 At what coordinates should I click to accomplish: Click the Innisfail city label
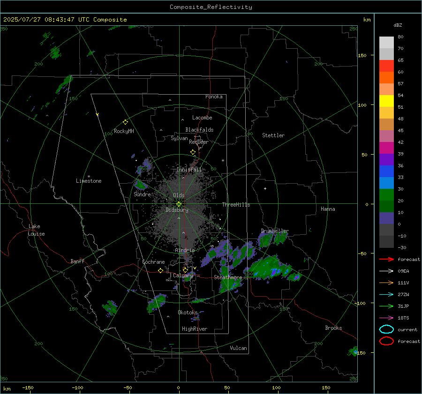coord(189,170)
